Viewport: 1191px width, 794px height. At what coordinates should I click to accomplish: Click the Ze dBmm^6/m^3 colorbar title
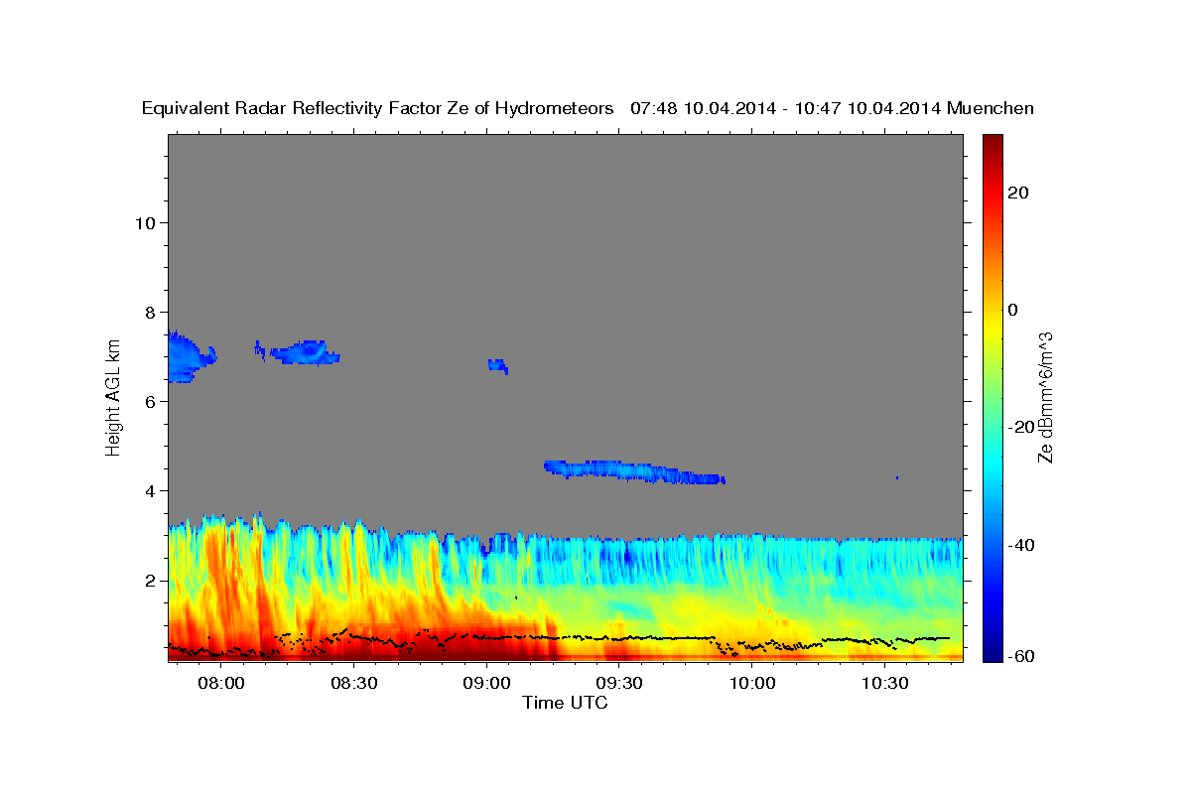click(x=1045, y=397)
